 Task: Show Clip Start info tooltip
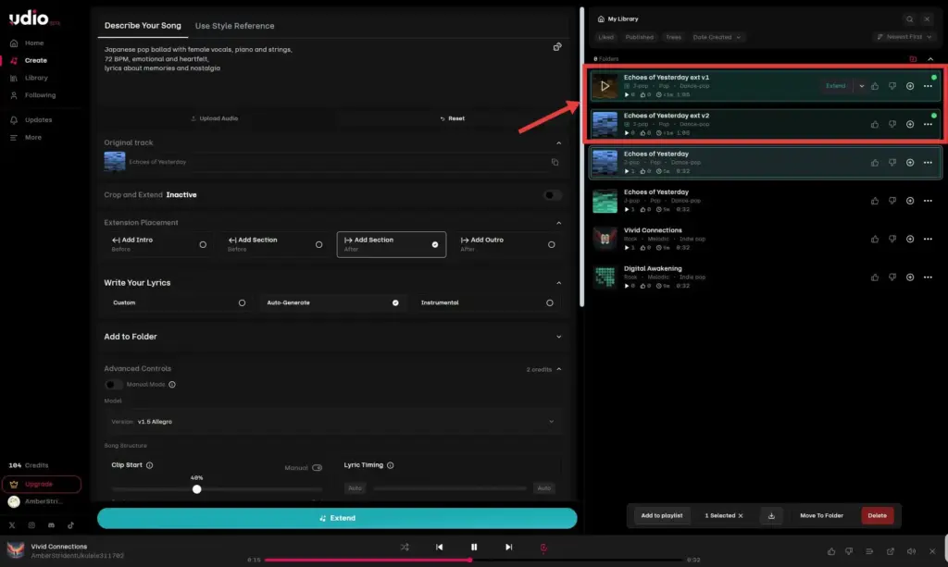149,465
